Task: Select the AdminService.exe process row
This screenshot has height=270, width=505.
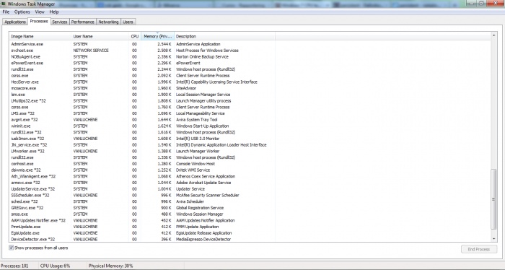Action: click(x=250, y=44)
